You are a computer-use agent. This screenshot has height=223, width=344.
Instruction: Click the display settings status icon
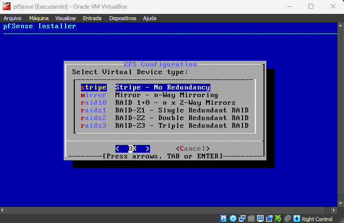tap(260, 218)
